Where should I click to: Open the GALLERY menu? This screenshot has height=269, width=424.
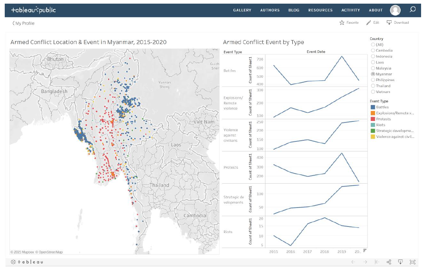[242, 10]
